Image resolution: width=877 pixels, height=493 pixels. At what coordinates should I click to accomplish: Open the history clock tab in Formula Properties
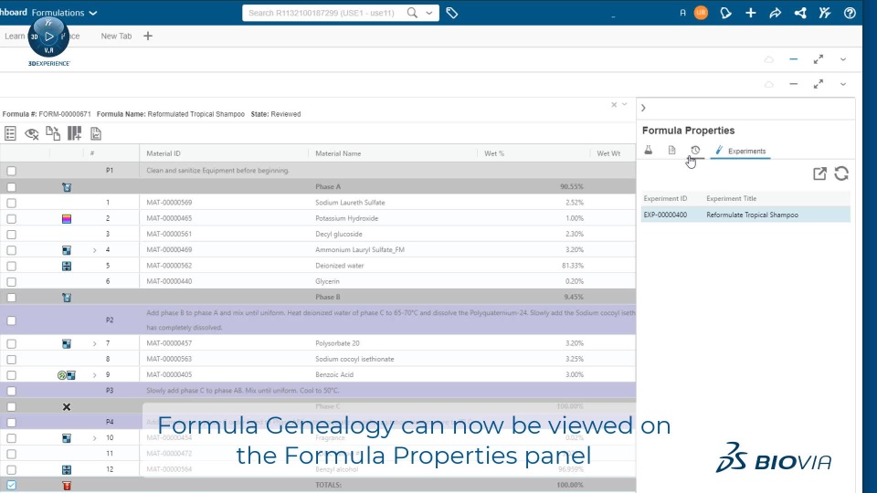pyautogui.click(x=695, y=150)
